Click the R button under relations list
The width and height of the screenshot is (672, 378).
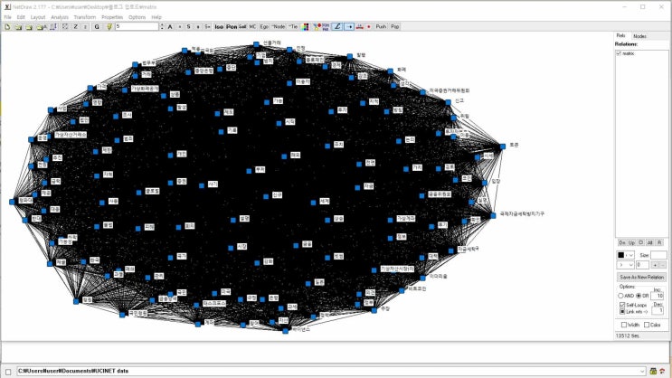tap(659, 242)
